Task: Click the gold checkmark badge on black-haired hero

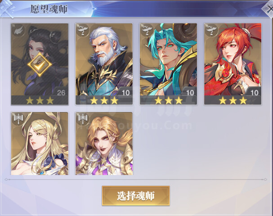Action: click(40, 65)
